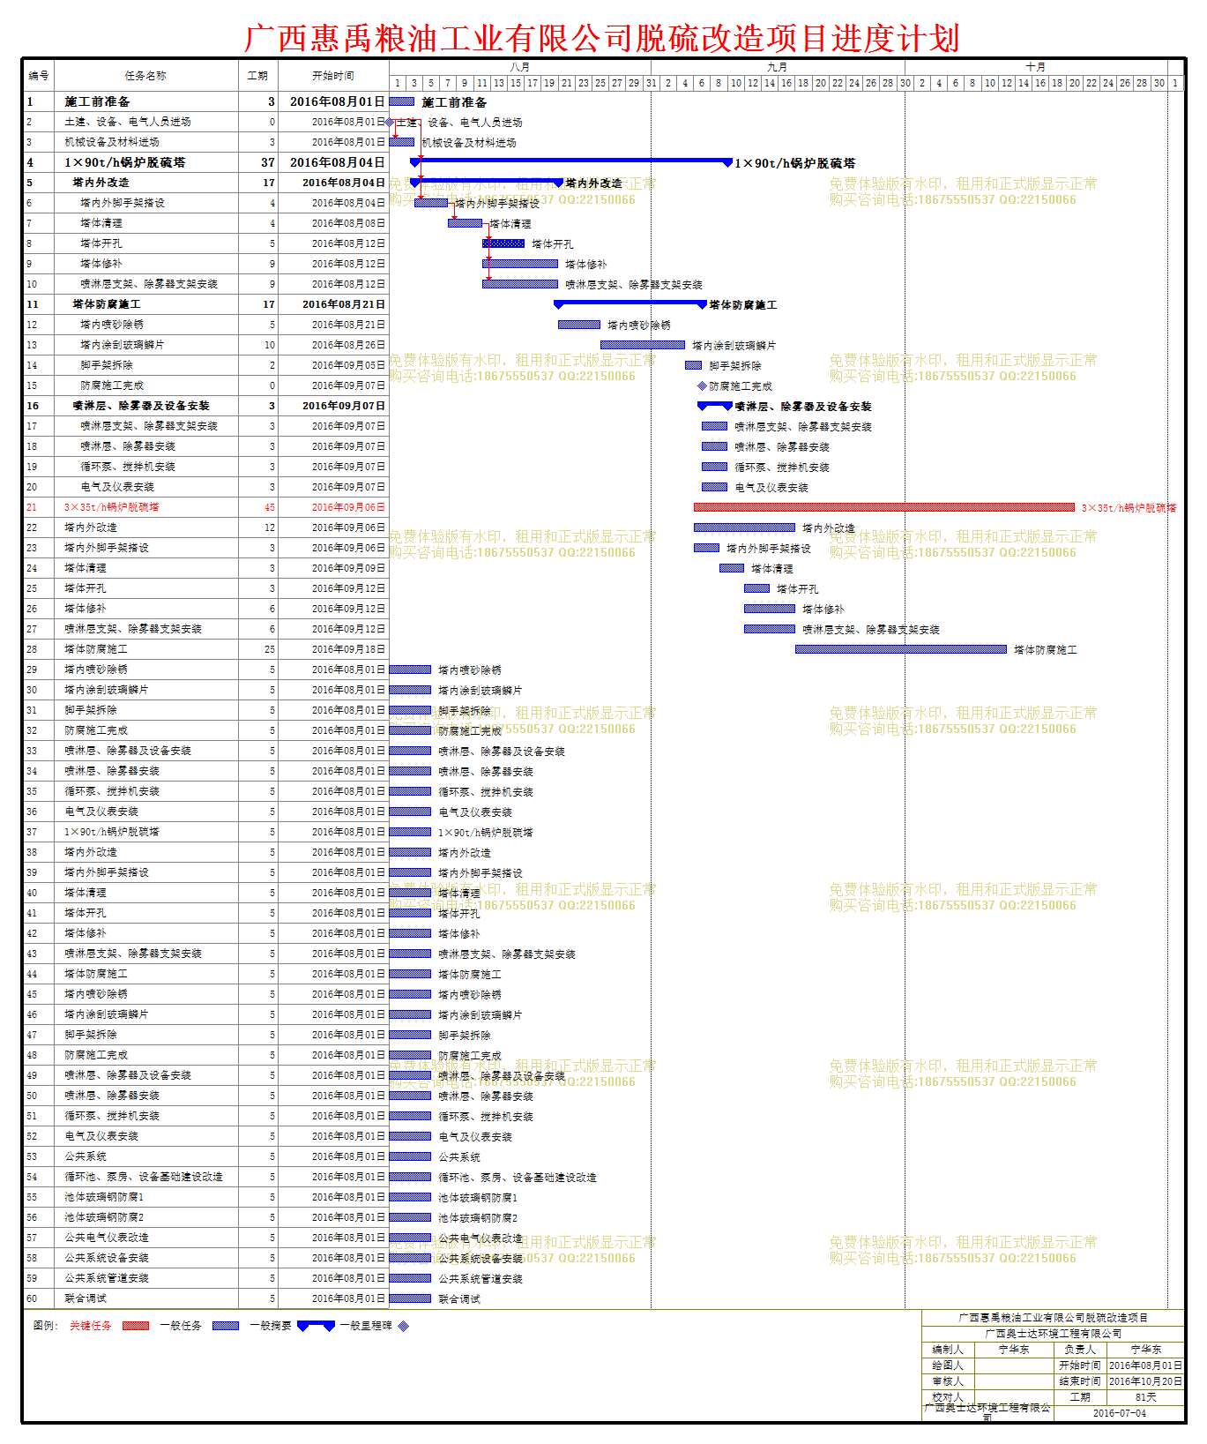Click the chart title 广西惠禹粮油工业有限公司脱硫改造项目进度计划
Image resolution: width=1207 pixels, height=1444 pixels.
[x=601, y=38]
